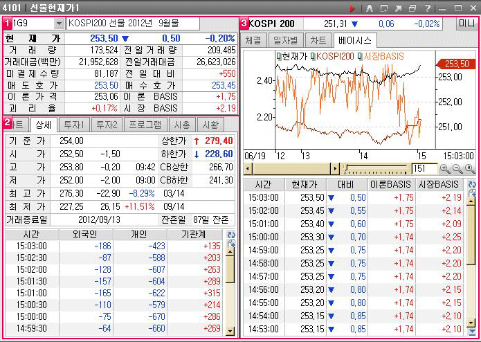
Task: Click the add icon below investor table refresh
Action: click(230, 244)
